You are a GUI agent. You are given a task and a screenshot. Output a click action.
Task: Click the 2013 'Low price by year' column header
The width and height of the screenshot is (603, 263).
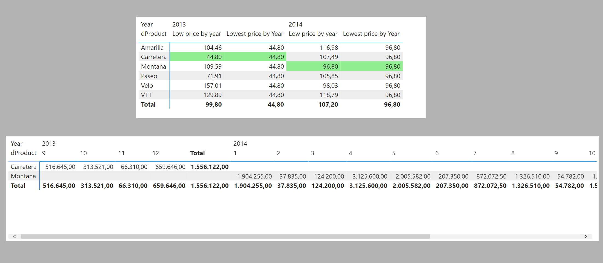tap(197, 34)
